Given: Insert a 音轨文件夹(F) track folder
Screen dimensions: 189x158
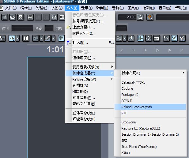Looking at the screenshot, I should 89,104.
